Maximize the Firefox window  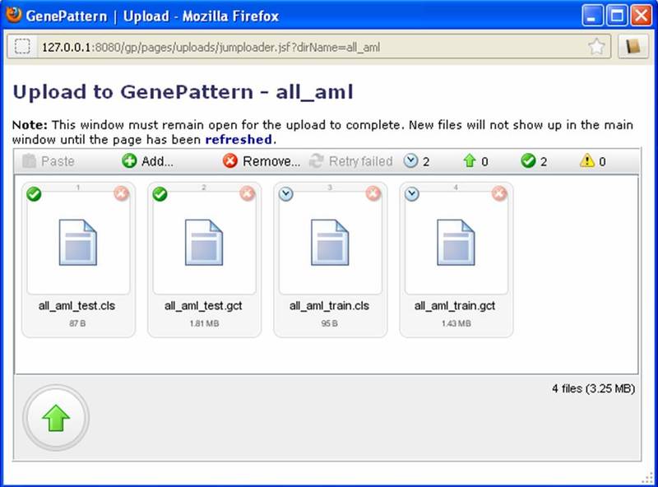617,16
